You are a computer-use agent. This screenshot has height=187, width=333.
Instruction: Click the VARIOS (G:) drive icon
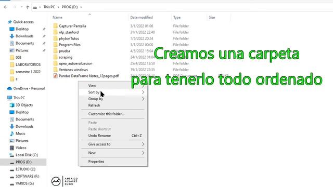click(x=12, y=183)
